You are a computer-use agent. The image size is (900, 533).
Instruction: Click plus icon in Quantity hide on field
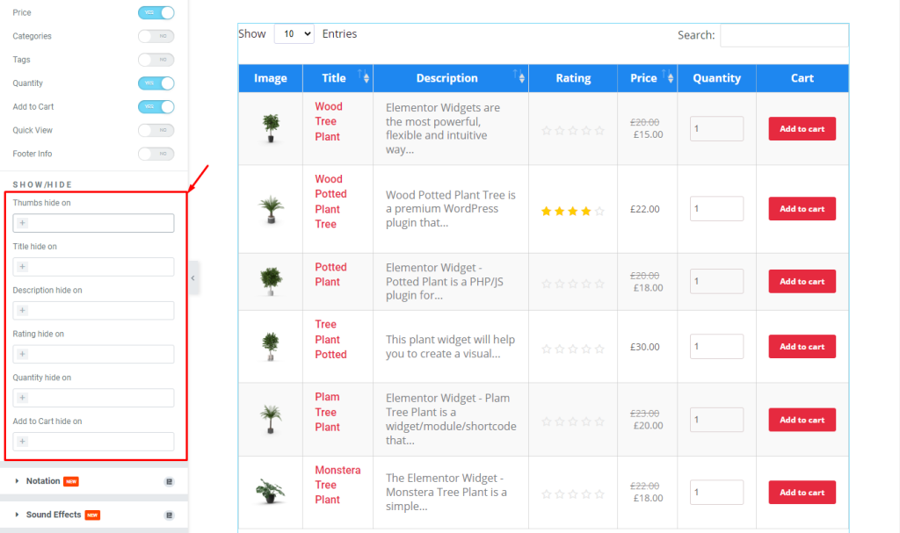click(22, 398)
